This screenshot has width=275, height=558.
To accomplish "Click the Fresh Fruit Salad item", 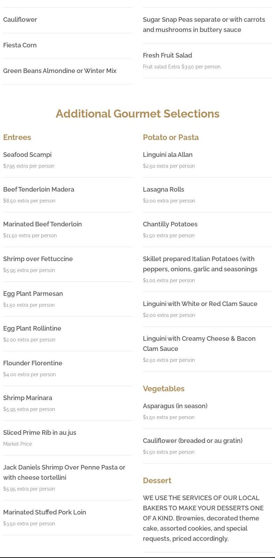I will coord(167,55).
